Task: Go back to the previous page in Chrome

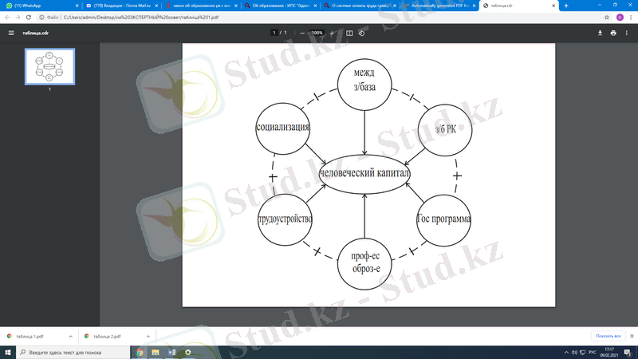Action: pyautogui.click(x=7, y=17)
